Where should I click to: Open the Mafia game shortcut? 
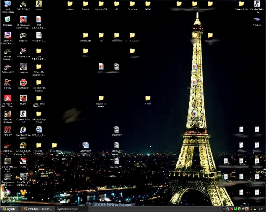[23, 161]
